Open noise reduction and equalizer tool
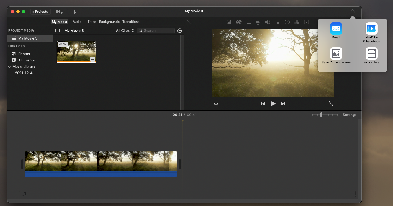Viewport: 393px width, 206px height. (x=277, y=22)
